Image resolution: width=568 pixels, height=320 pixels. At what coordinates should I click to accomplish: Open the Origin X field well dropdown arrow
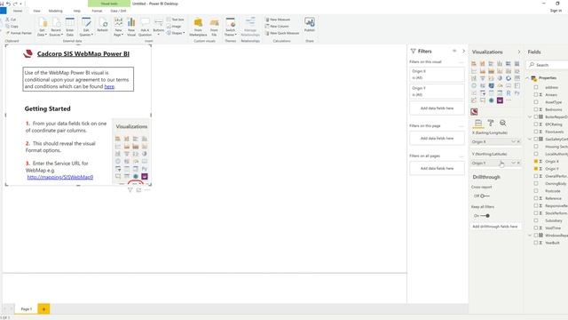click(513, 142)
